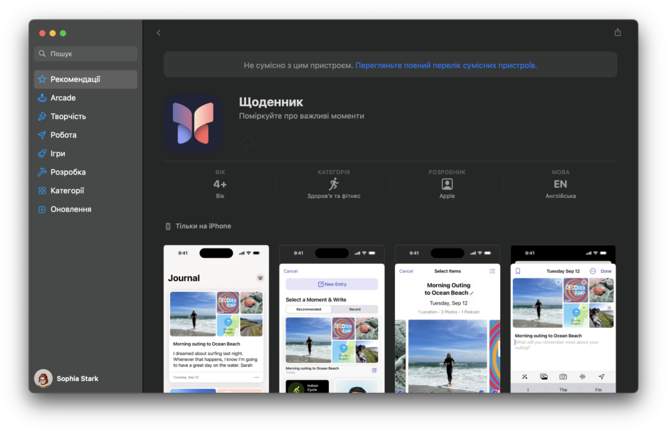
Task: Click the hammer icon beside Розробка
Action: [x=42, y=172]
